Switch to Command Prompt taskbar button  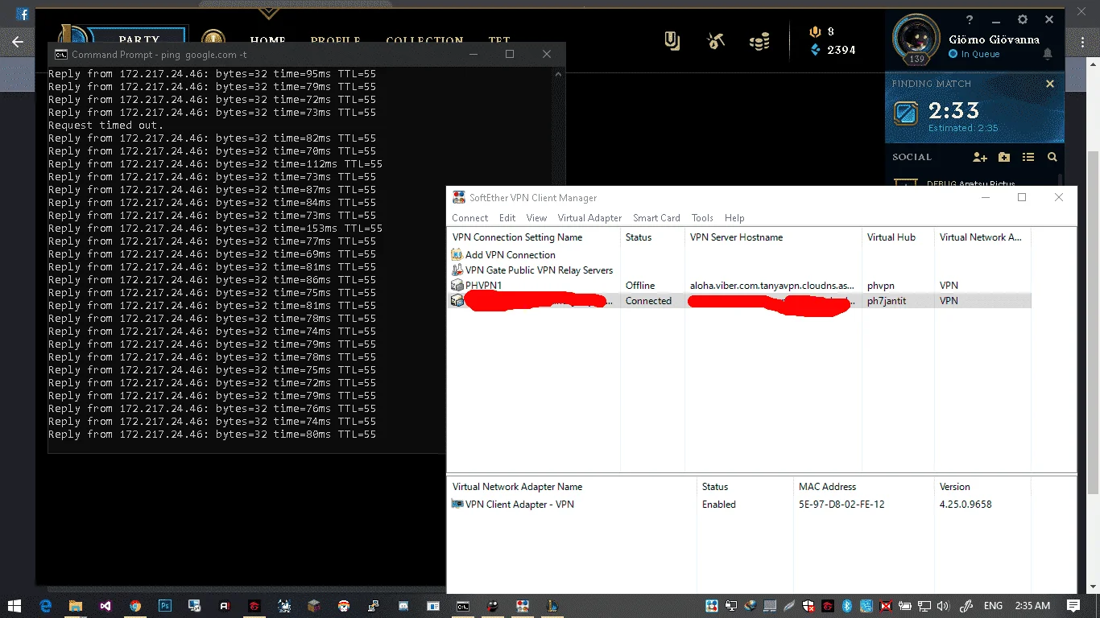click(463, 605)
